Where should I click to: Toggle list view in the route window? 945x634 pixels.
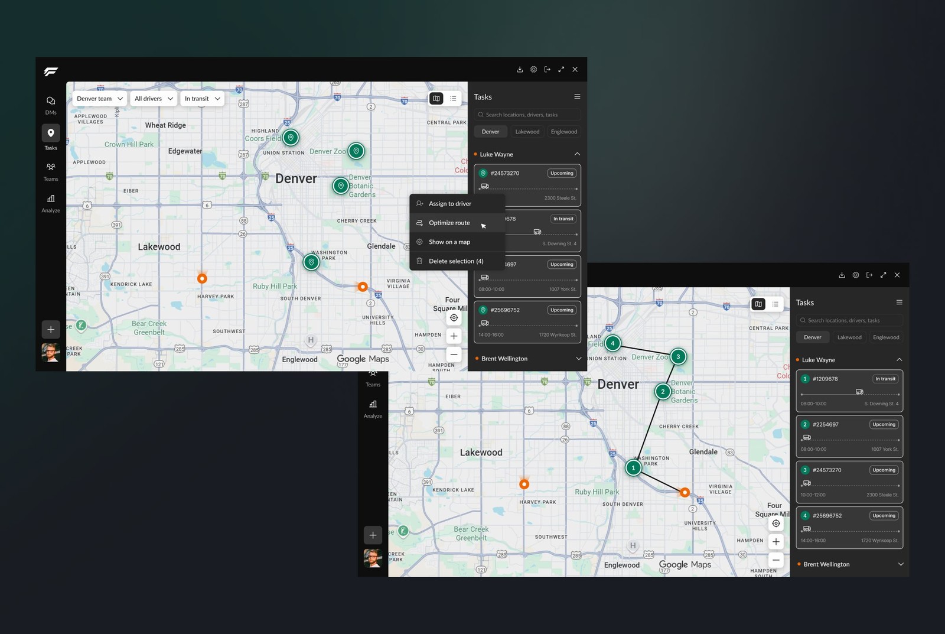(x=775, y=304)
